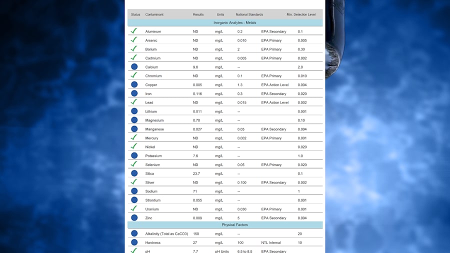Click the Magnesium result value 0.70
The height and width of the screenshot is (253, 450).
click(x=196, y=120)
